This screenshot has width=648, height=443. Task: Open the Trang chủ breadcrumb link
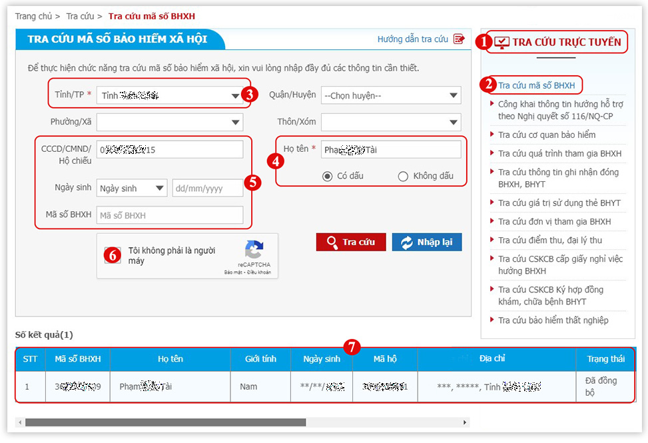pos(32,16)
